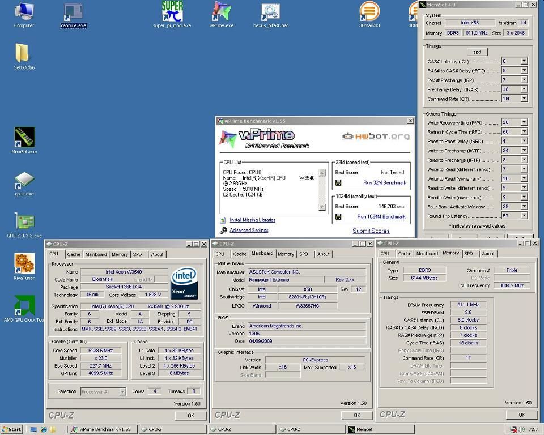The height and width of the screenshot is (435, 544).
Task: Open the RivaTuner desktop shortcut
Action: [x=24, y=266]
